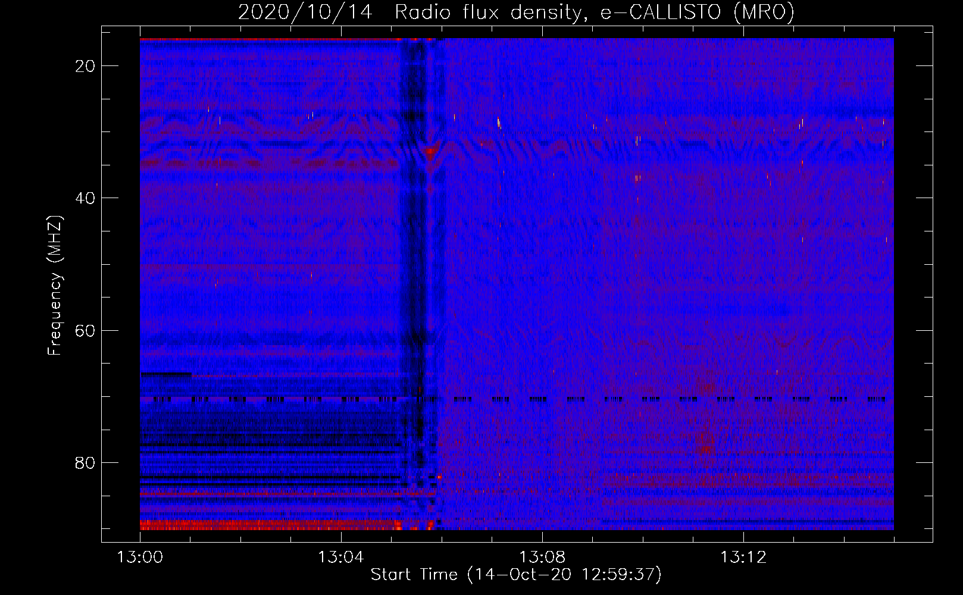Click the "60" frequency tick label
Screen dimensions: 963x595
[86, 330]
